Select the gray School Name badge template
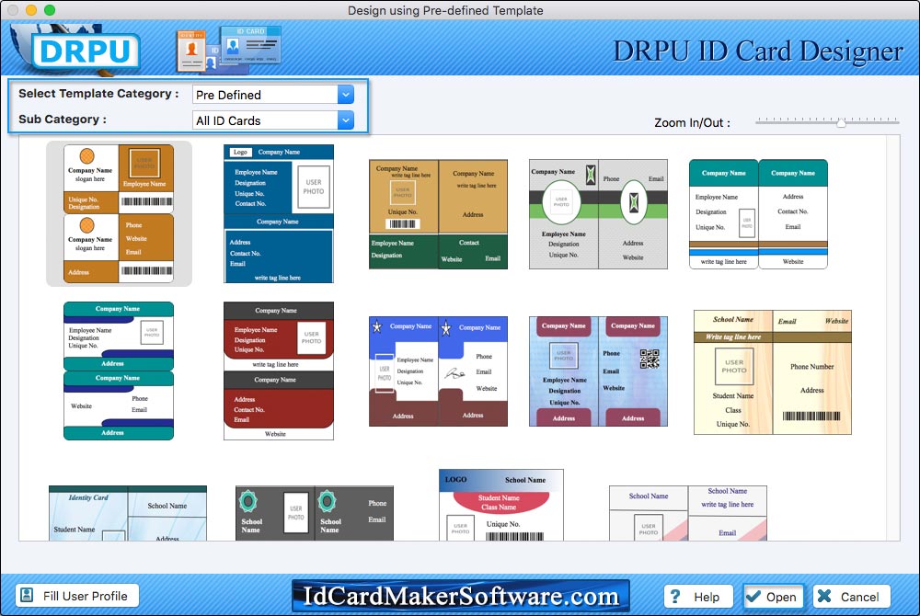This screenshot has width=920, height=616. 315,513
